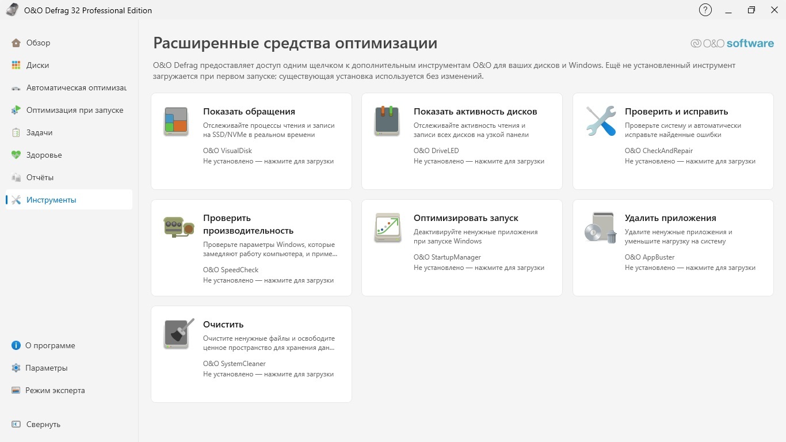The width and height of the screenshot is (786, 442).
Task: Select Оптимизация при запуске in sidebar
Action: click(69, 110)
